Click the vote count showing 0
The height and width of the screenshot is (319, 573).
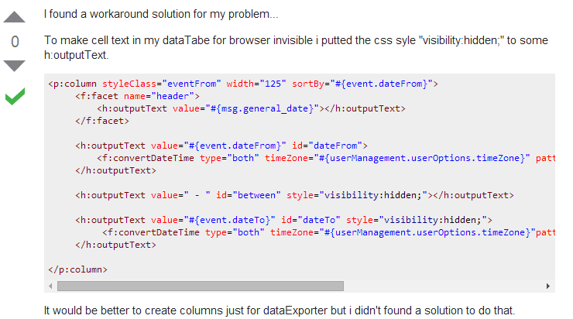coord(15,41)
